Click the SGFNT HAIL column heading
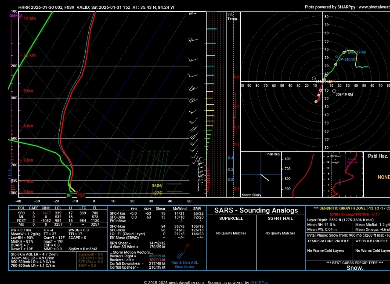 click(x=280, y=218)
